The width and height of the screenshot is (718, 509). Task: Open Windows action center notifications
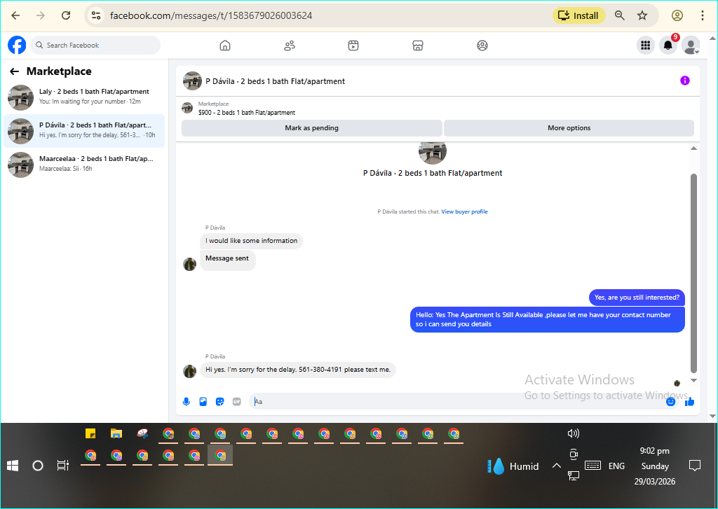coord(695,466)
